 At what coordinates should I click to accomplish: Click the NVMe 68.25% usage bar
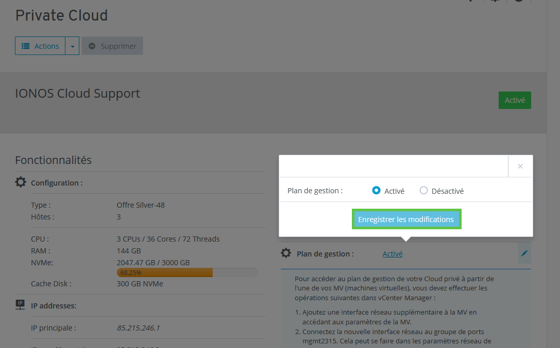pos(187,272)
